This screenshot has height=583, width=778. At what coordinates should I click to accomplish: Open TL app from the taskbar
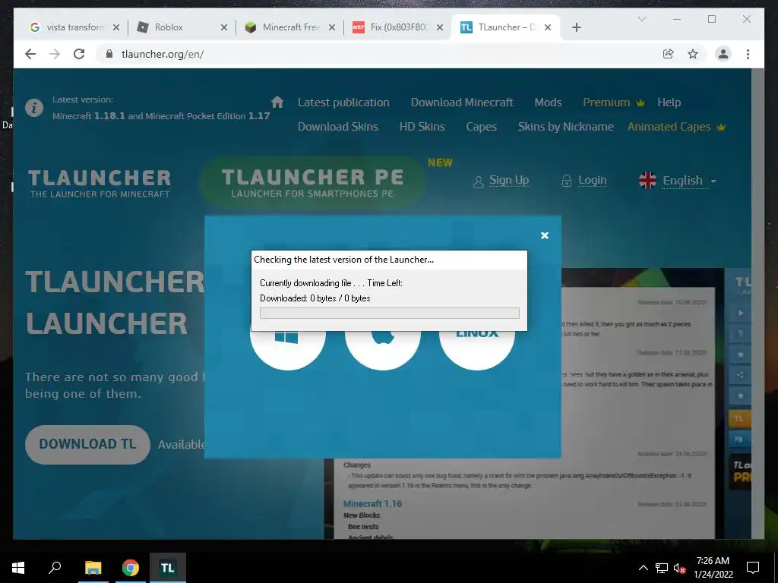(168, 568)
